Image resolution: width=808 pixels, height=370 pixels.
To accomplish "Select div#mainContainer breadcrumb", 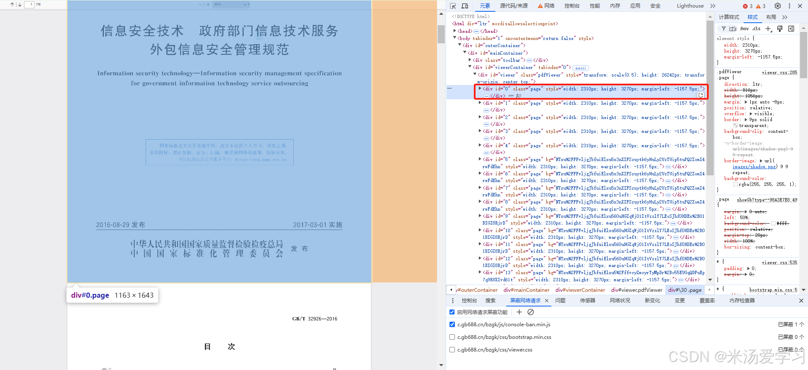I will (526, 290).
